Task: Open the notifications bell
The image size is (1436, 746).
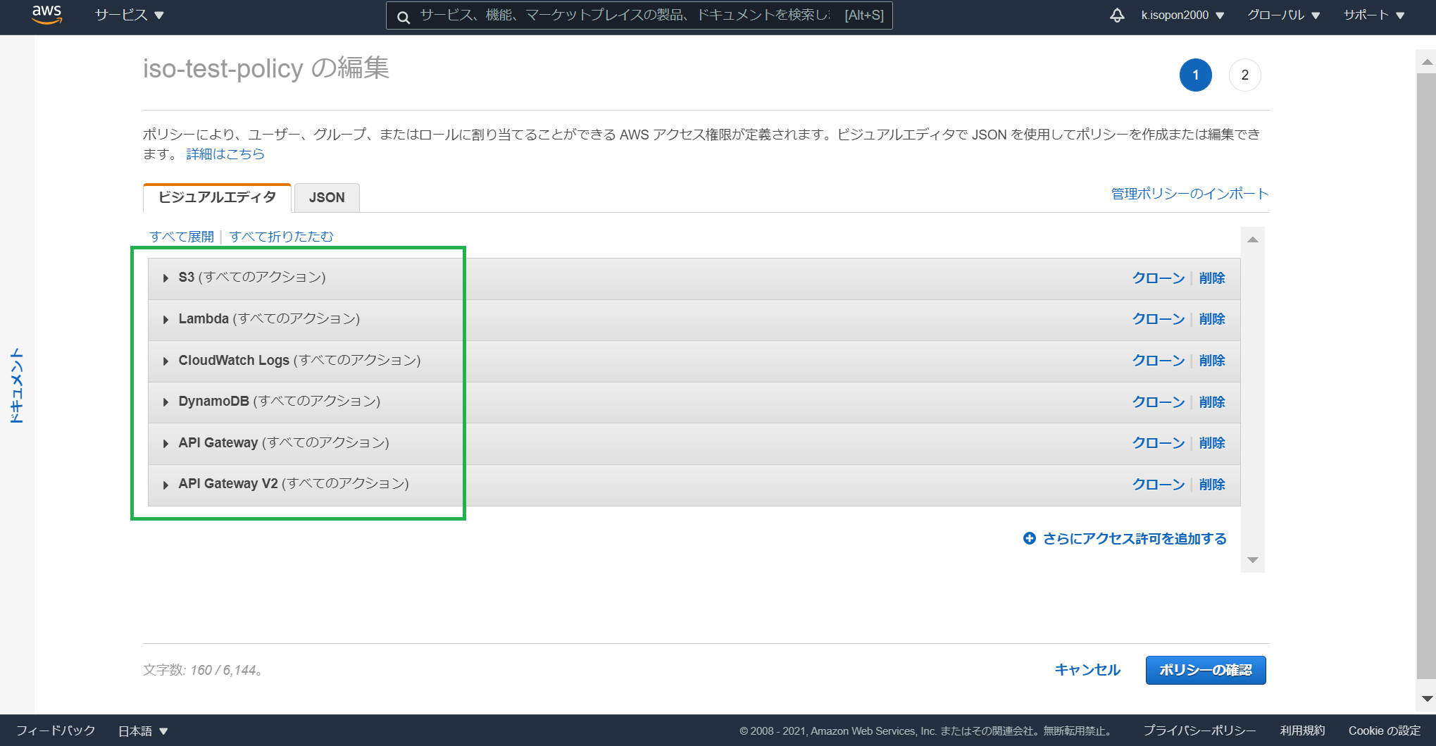Action: tap(1118, 15)
